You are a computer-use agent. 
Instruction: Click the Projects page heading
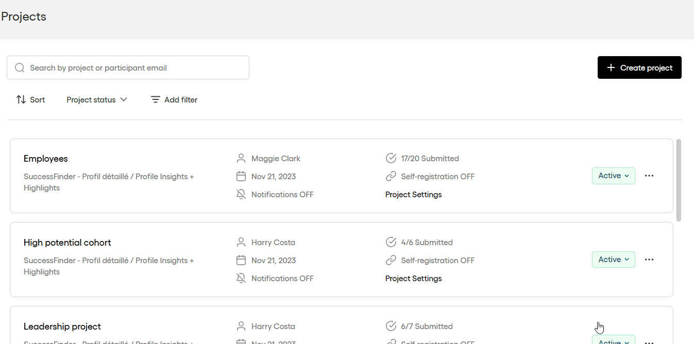click(24, 16)
